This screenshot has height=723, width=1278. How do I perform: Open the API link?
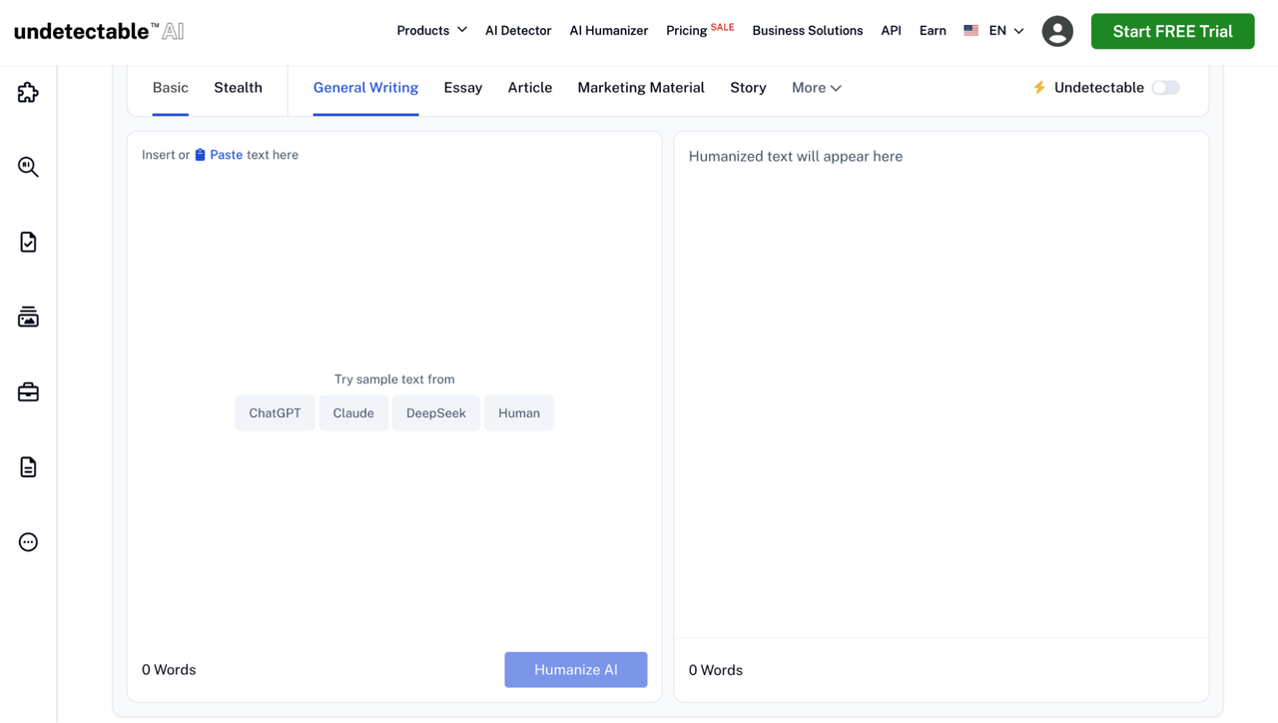click(892, 31)
